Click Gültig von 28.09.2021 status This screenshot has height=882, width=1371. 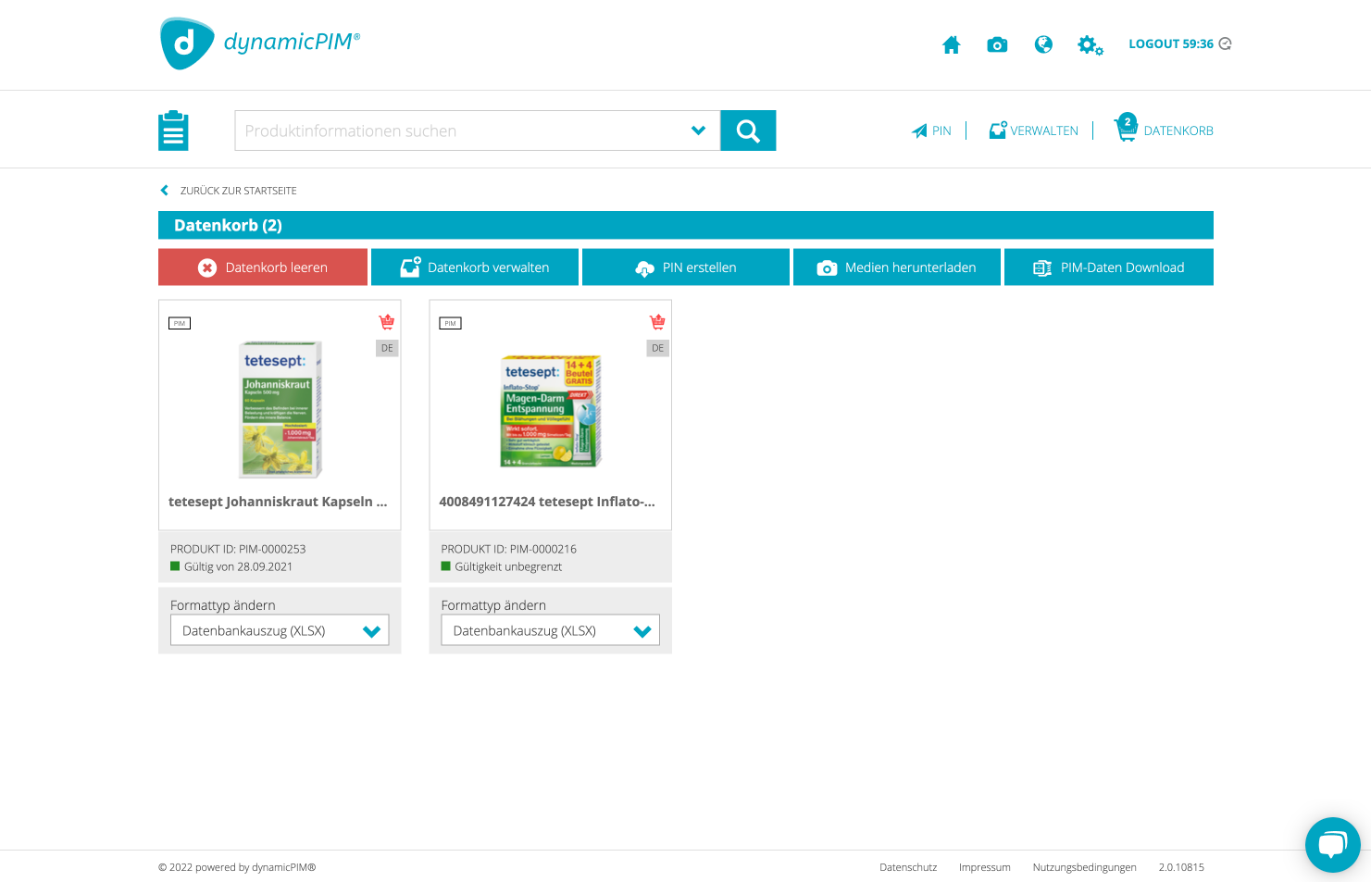coord(231,566)
